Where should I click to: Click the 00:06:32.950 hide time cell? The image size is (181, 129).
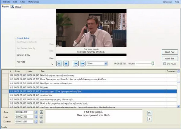[33, 103]
